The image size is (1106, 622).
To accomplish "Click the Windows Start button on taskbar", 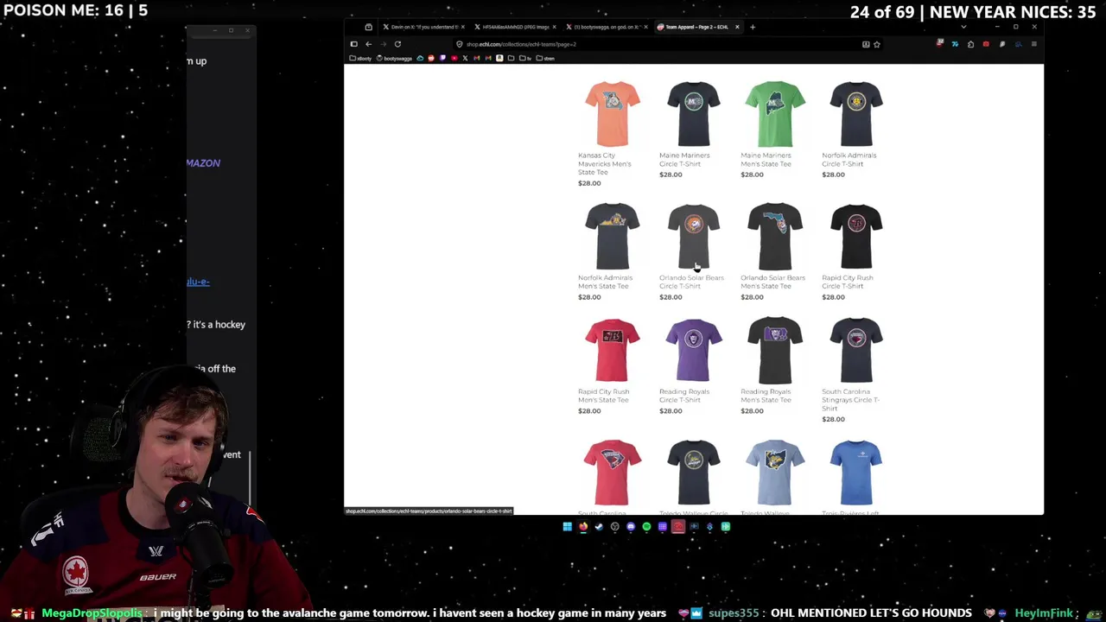I will click(568, 527).
